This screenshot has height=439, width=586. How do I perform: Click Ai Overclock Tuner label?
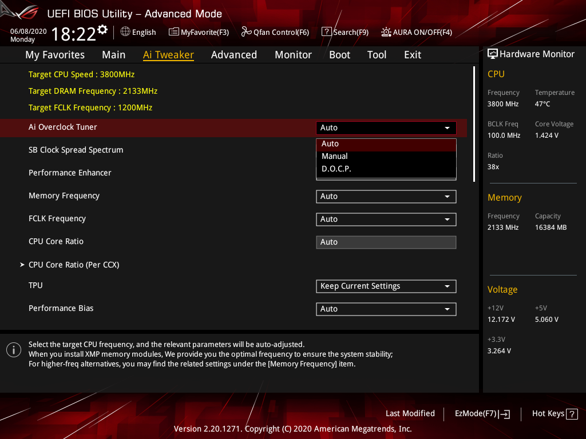(x=63, y=127)
